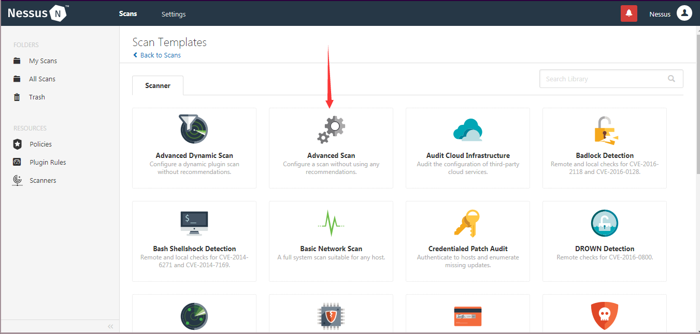Click the All Scans folder icon

(17, 79)
